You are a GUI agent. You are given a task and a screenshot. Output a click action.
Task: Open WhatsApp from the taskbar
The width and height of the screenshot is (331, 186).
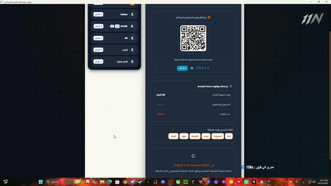(x=246, y=182)
